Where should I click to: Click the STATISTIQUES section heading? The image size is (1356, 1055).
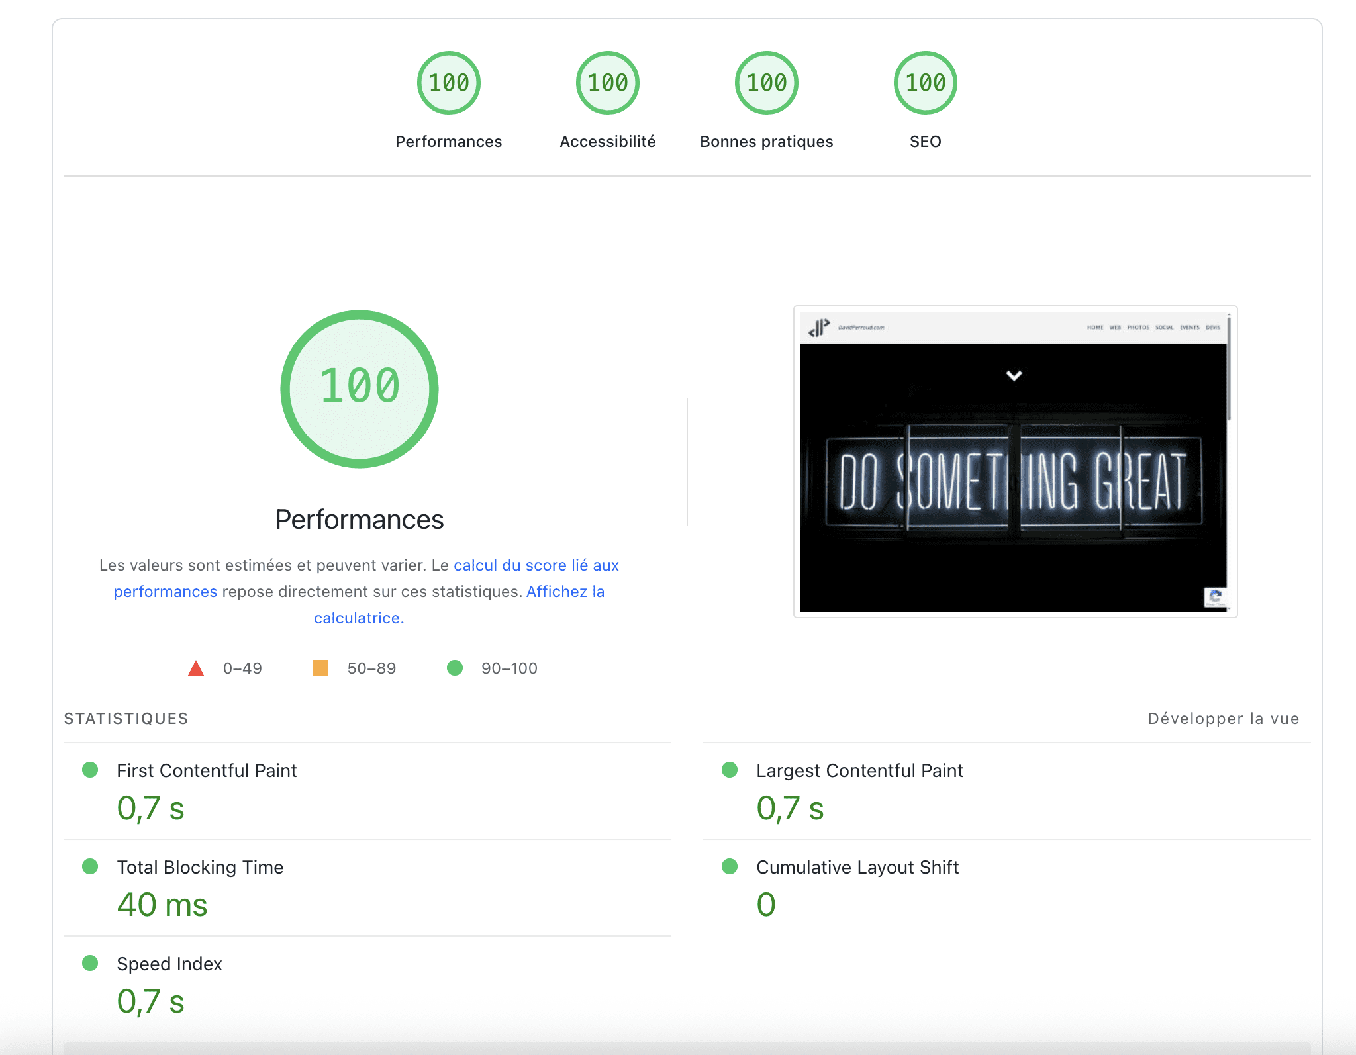click(126, 719)
